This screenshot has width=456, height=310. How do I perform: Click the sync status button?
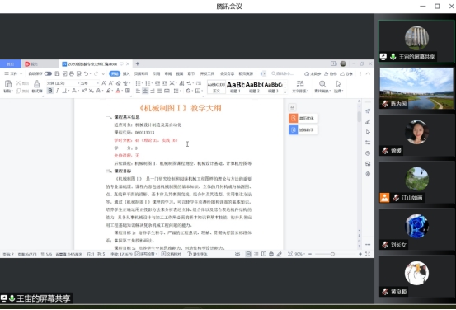[313, 73]
